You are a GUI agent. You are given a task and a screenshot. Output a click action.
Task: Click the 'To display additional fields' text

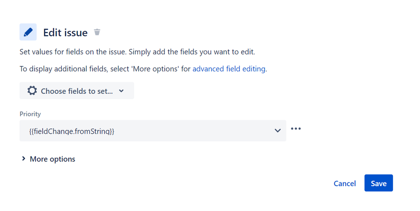click(x=63, y=69)
